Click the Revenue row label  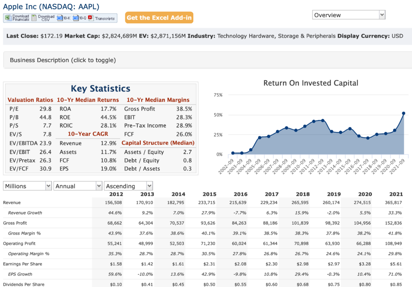[12, 203]
